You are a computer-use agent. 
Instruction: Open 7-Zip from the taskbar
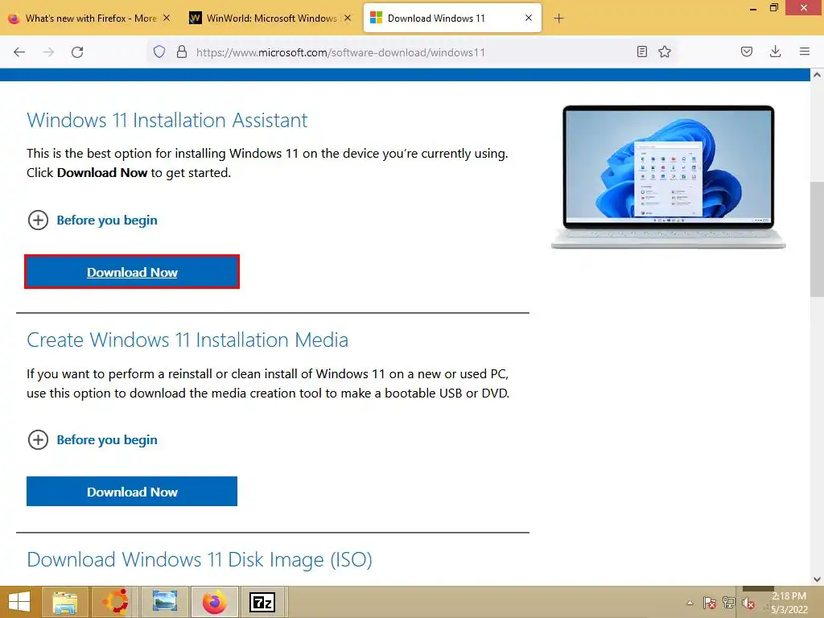[x=263, y=602]
